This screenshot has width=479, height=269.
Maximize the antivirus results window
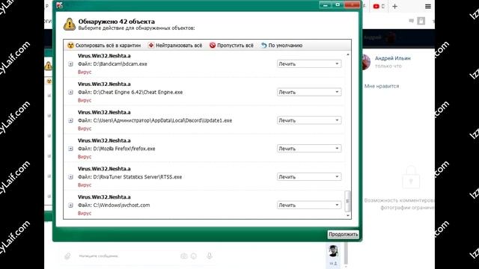click(x=338, y=5)
